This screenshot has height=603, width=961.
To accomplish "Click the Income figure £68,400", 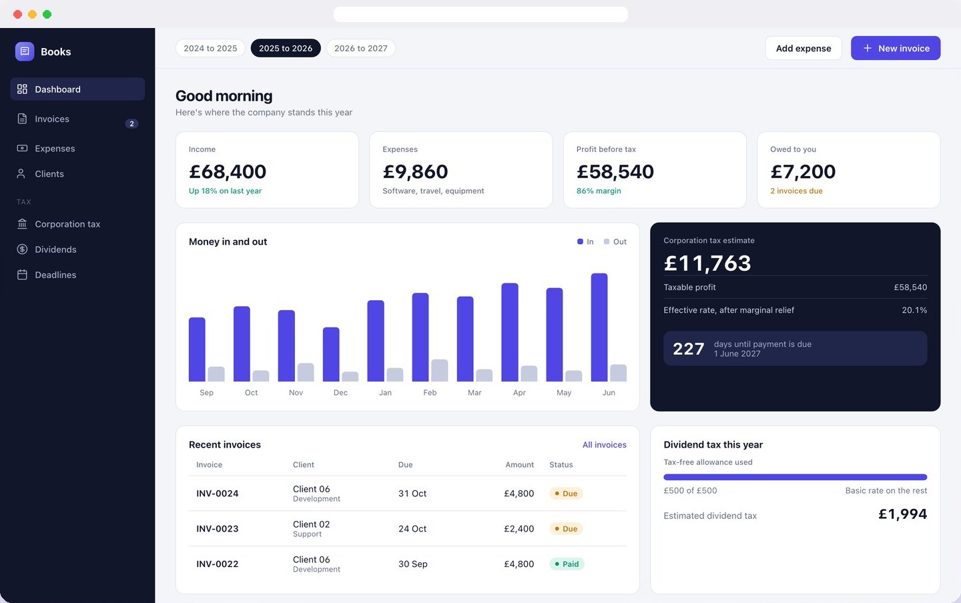I will coord(228,171).
